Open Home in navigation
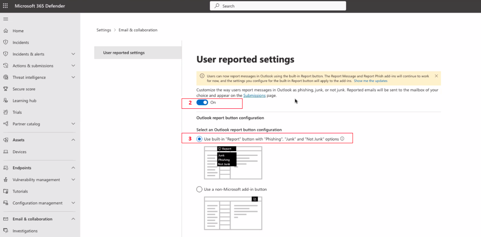 point(18,31)
